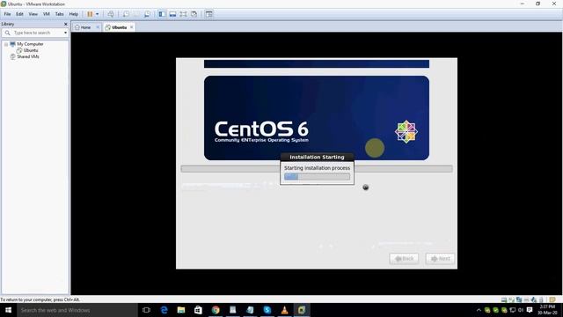Take a snapshot using the snapshot toolbar icon

click(x=126, y=14)
